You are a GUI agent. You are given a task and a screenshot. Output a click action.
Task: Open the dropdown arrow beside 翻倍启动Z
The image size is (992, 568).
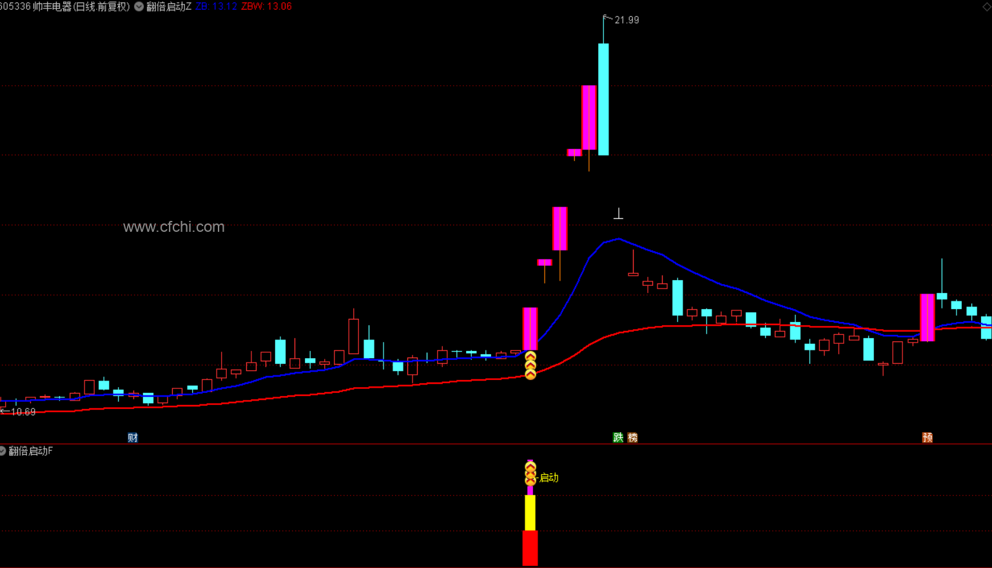click(139, 6)
